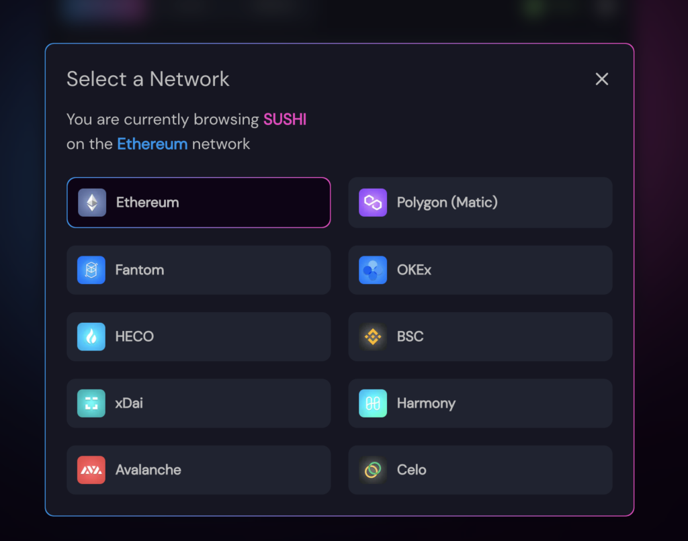Screen dimensions: 688x541
Task: Click the yellow BSC diamond icon
Action: [373, 337]
